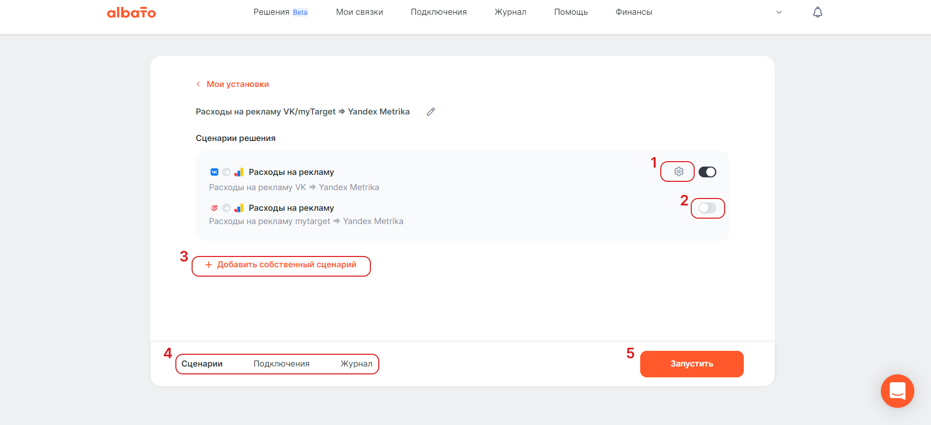Disable the VK ad expenses scenario toggle
The width and height of the screenshot is (931, 425).
click(707, 172)
